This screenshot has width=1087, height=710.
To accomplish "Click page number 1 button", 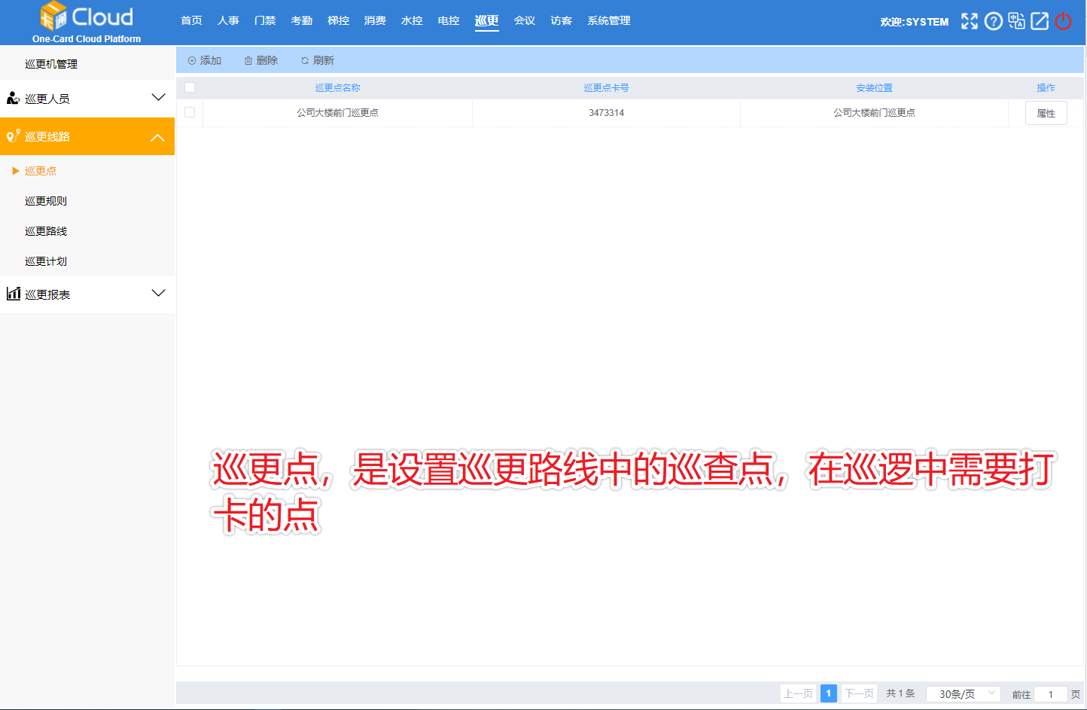I will 829,693.
